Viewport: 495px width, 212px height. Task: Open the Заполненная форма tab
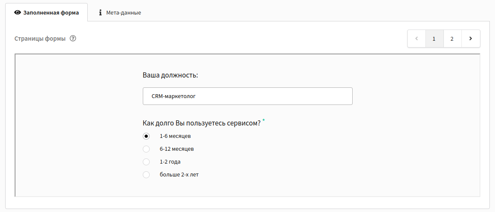(x=46, y=12)
